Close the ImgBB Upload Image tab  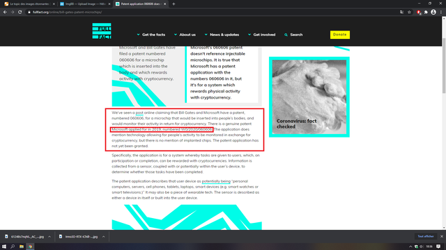(109, 4)
